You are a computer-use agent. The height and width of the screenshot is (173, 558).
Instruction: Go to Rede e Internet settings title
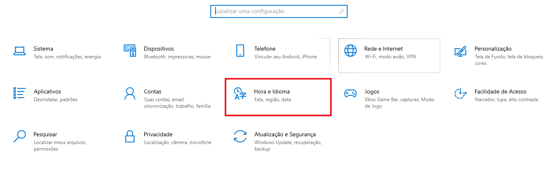point(384,49)
